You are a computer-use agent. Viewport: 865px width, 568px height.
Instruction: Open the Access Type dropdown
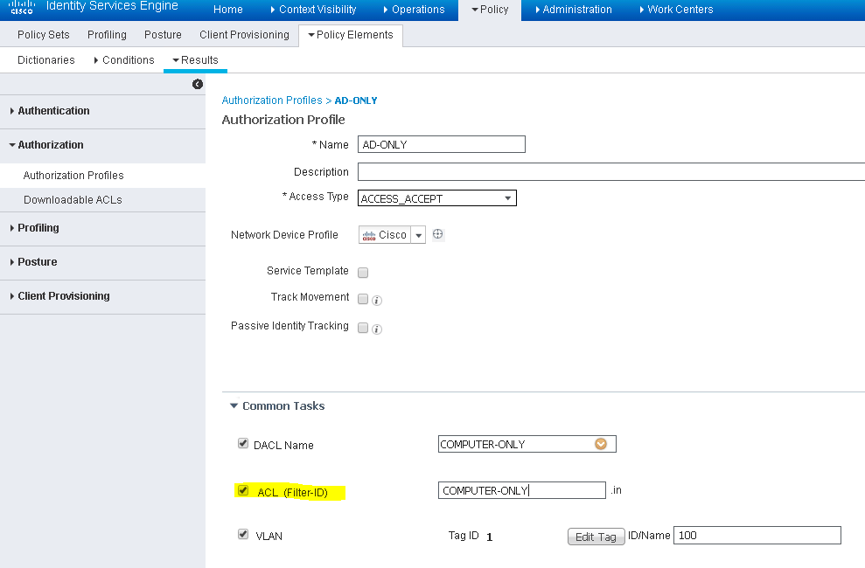437,198
